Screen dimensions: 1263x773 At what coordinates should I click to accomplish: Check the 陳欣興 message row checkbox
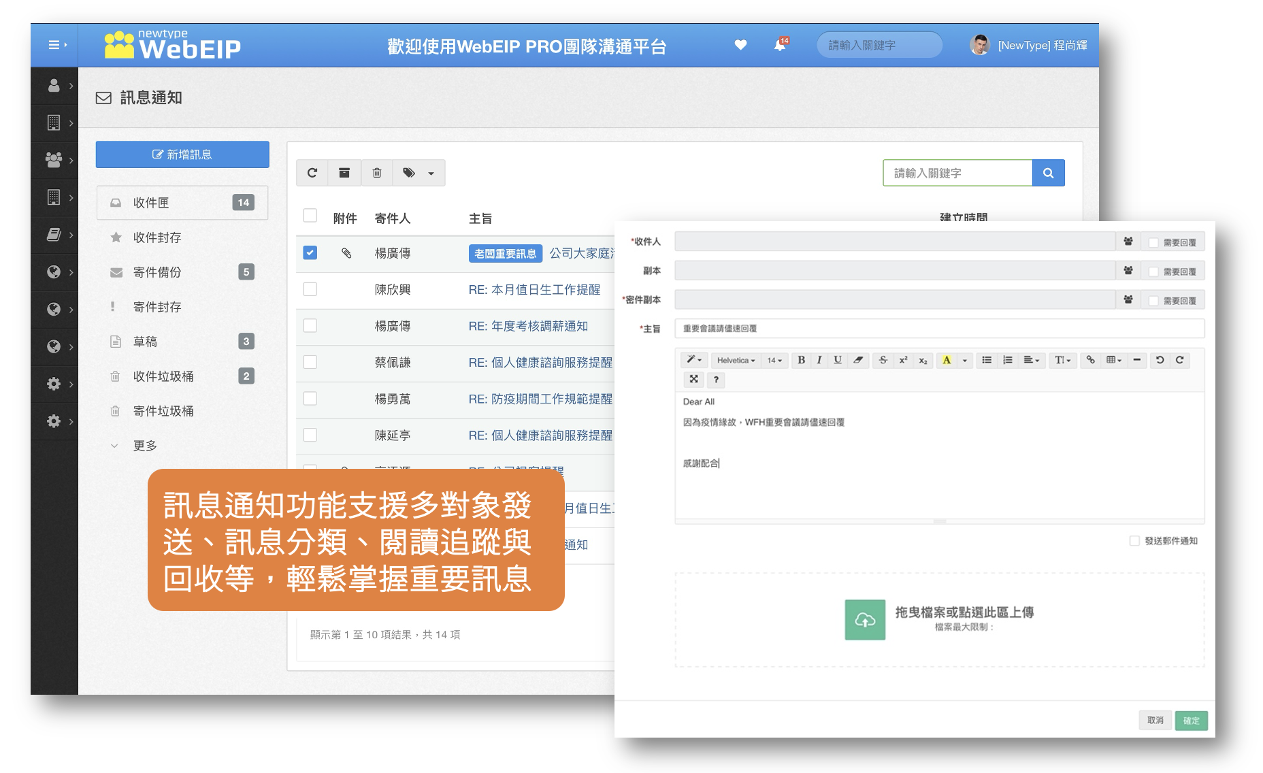(310, 289)
